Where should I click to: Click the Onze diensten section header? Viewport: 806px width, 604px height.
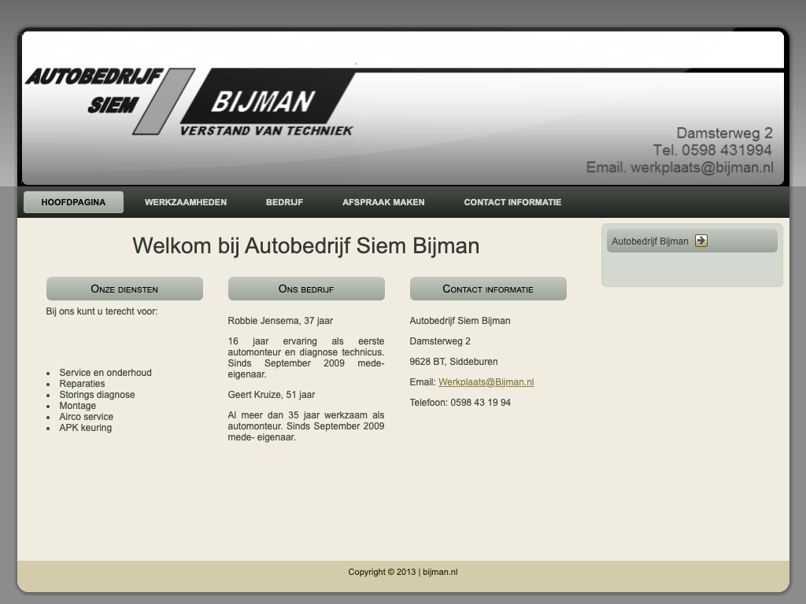(x=124, y=289)
